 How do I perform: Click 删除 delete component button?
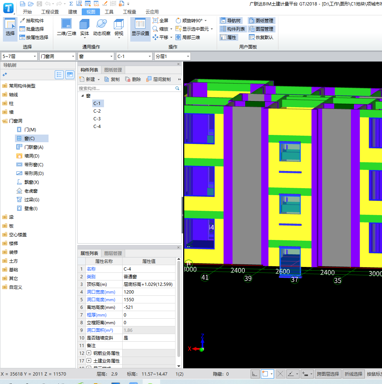(x=133, y=79)
